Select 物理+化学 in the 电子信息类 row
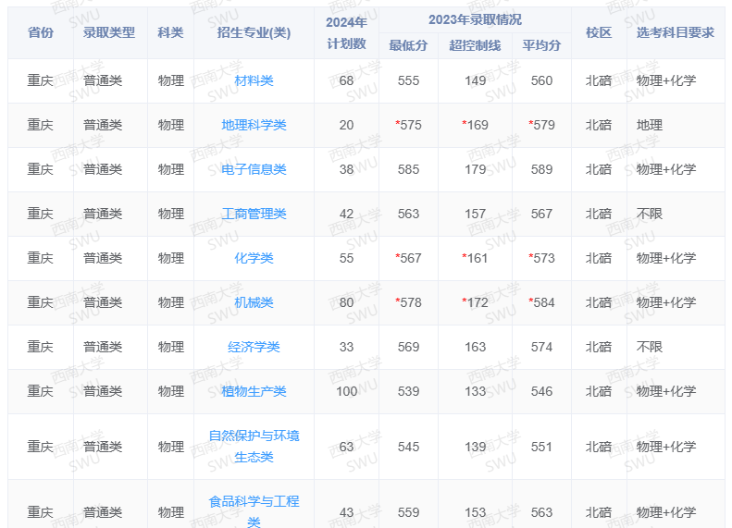This screenshot has height=528, width=732. click(x=666, y=169)
